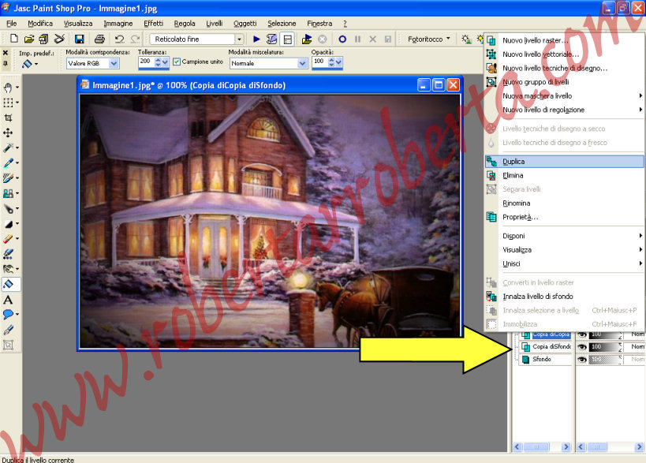Toggle the Campione unito checkbox
The image size is (646, 463).
click(177, 62)
